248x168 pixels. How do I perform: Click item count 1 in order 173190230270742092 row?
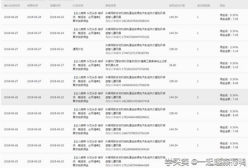(198, 65)
